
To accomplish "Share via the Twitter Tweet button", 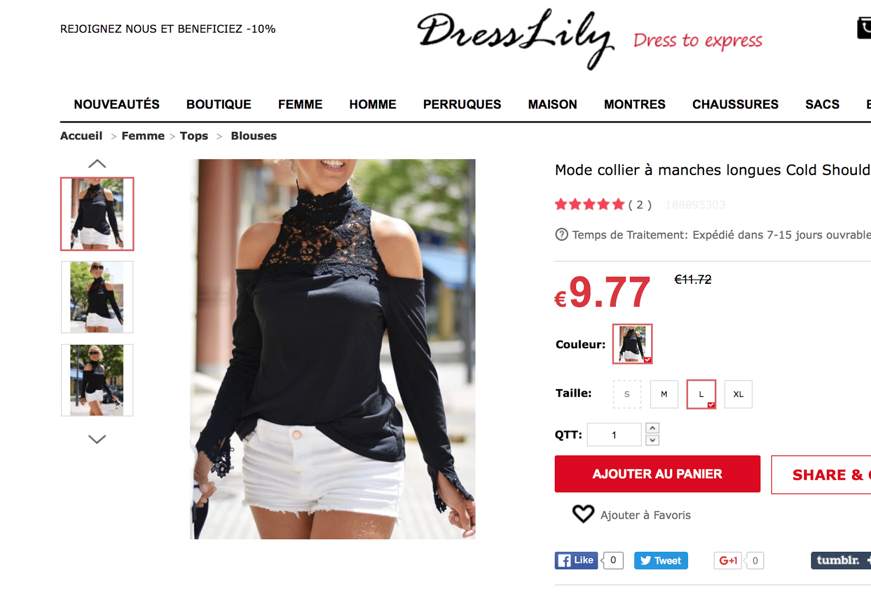I will pyautogui.click(x=661, y=561).
